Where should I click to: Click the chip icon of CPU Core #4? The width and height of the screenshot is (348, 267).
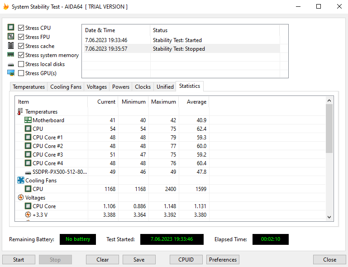(28, 163)
